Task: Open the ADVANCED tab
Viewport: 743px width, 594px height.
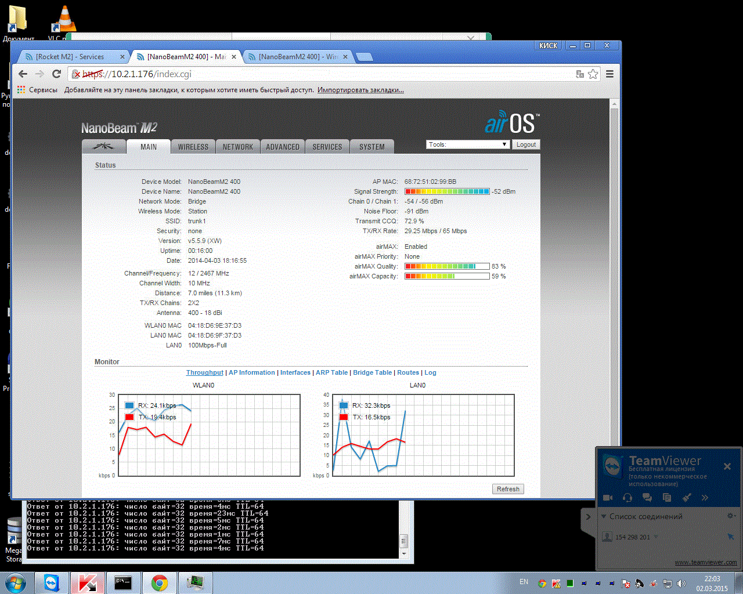Action: [283, 147]
